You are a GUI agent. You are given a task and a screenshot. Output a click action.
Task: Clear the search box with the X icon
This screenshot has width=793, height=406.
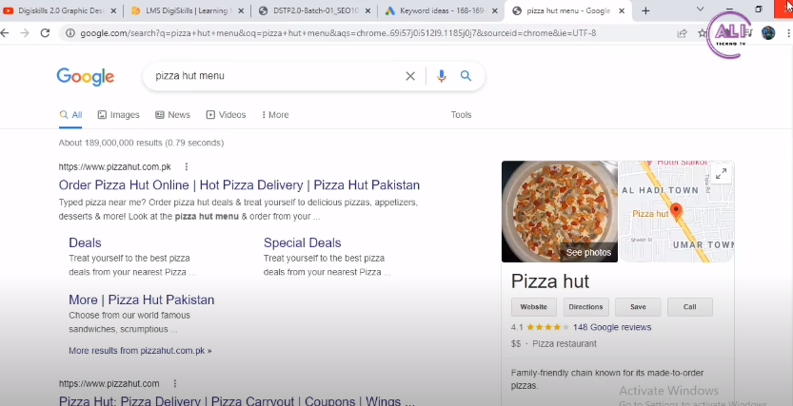click(410, 76)
